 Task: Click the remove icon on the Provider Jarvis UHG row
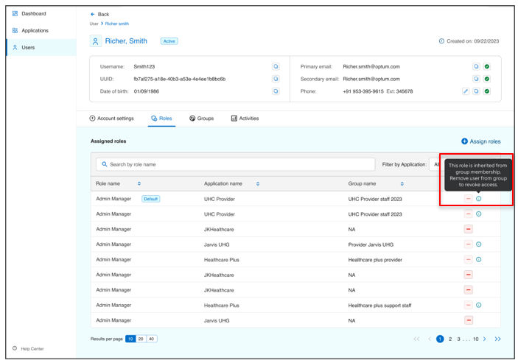pyautogui.click(x=468, y=244)
